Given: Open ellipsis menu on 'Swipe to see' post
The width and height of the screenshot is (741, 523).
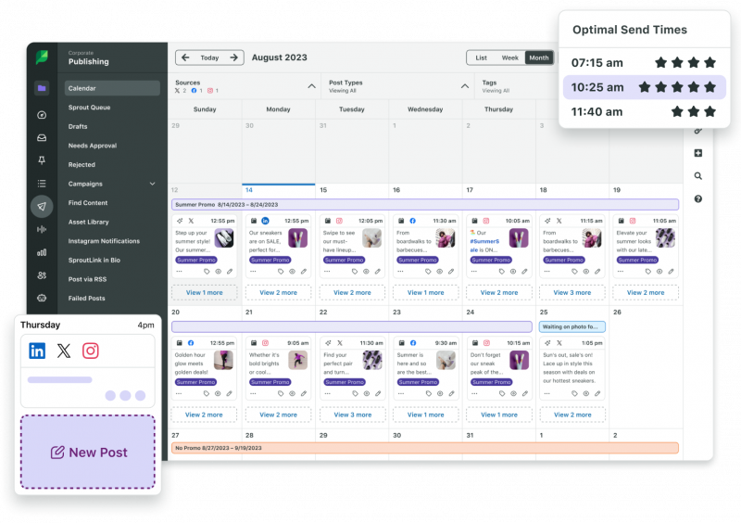Looking at the screenshot, I should tap(327, 272).
